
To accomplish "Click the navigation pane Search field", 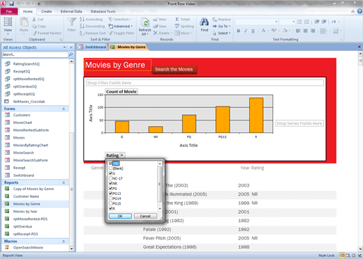I will (x=35, y=54).
